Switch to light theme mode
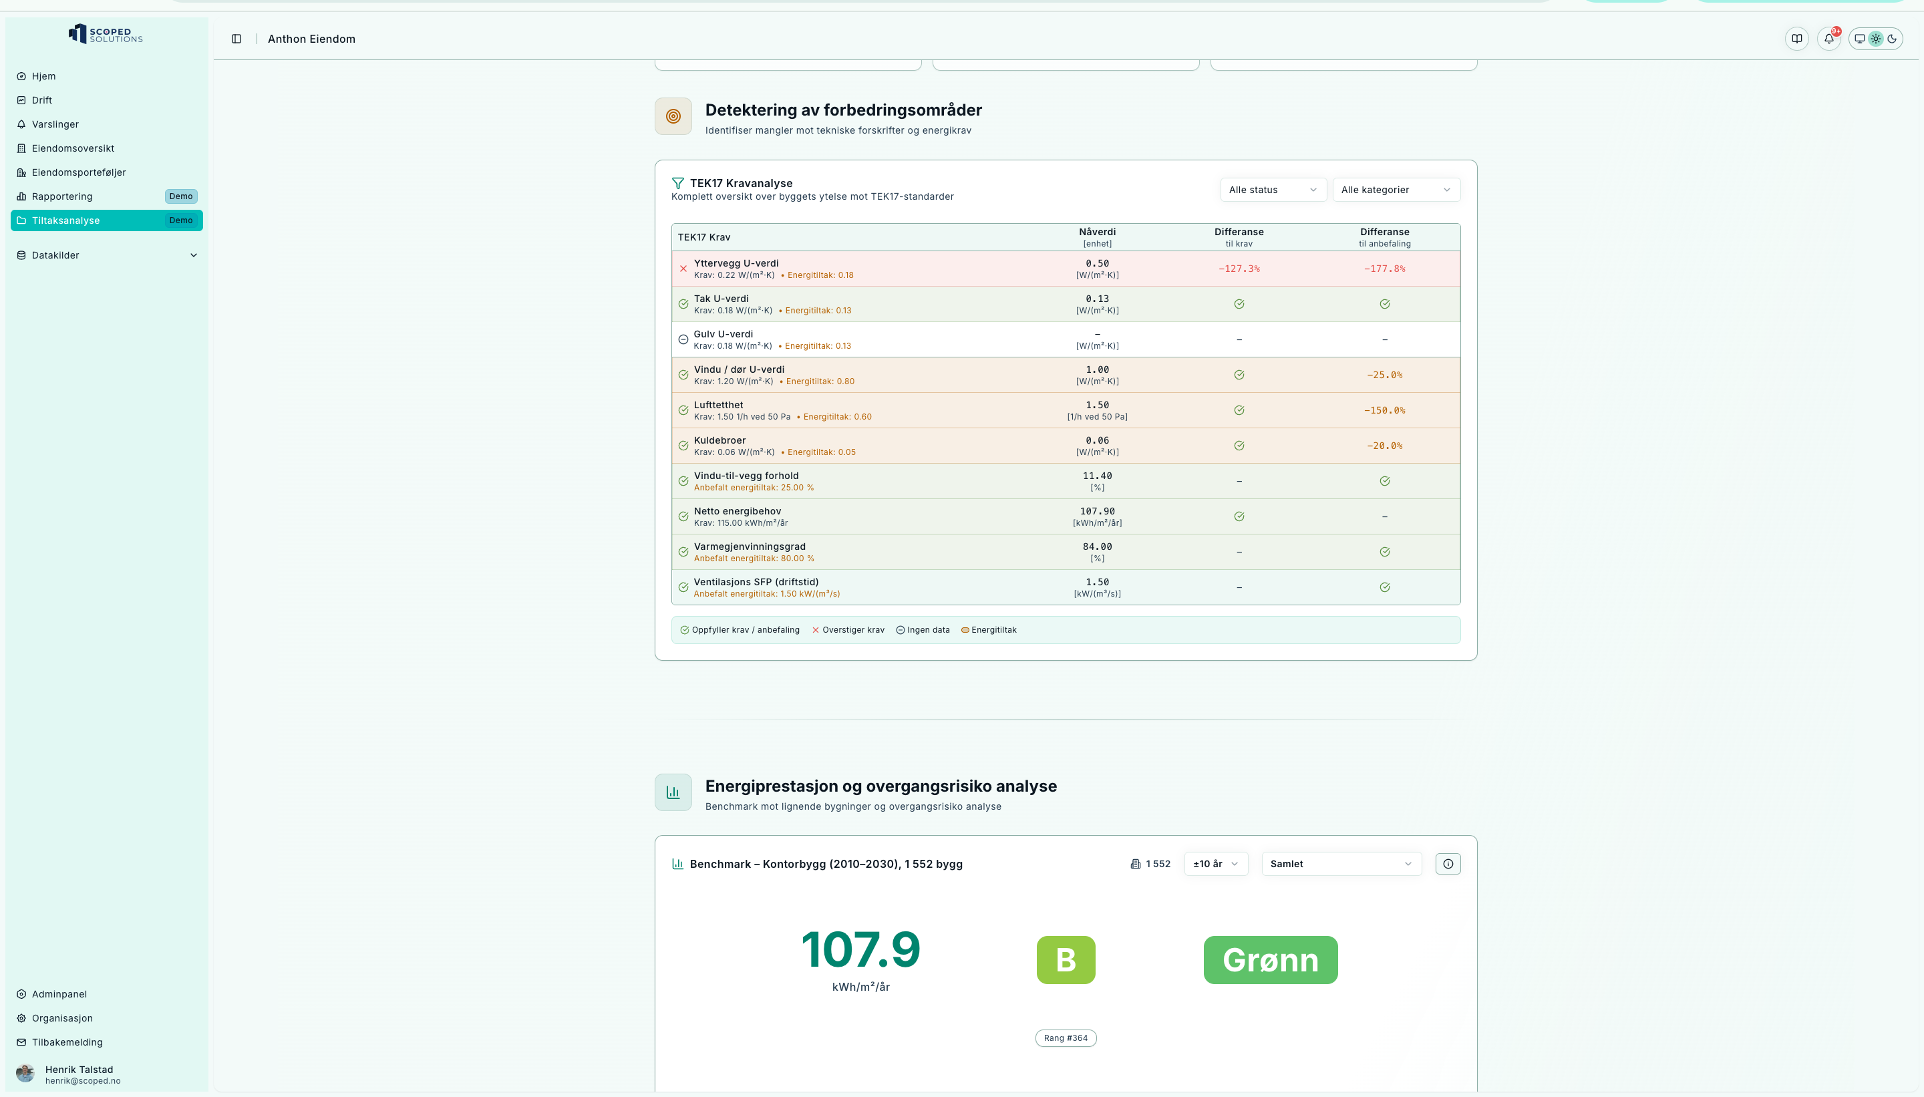Viewport: 1924px width, 1097px height. pyautogui.click(x=1876, y=39)
